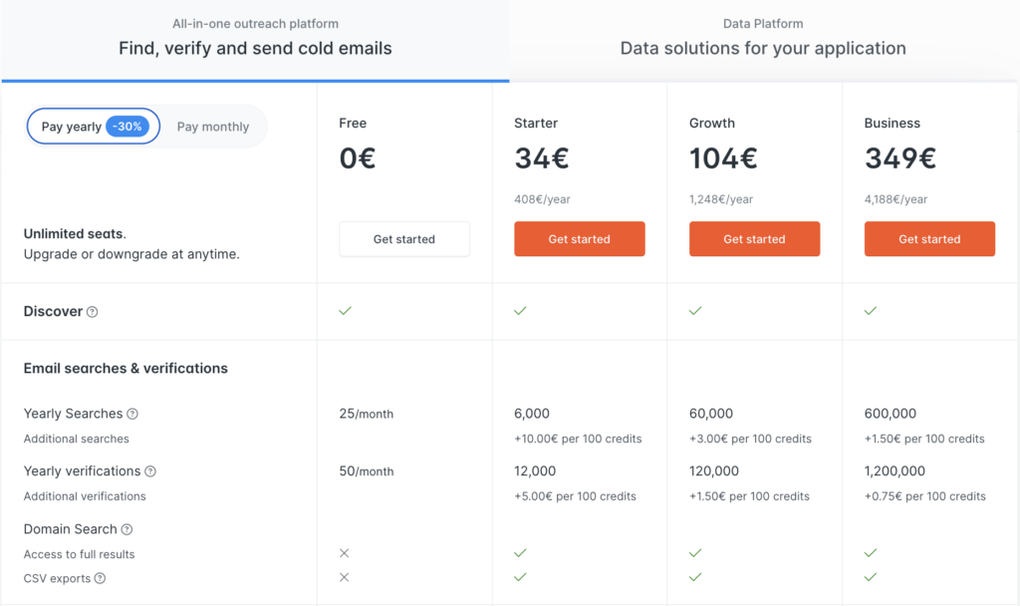Click the Access to full results checkmark for Business
This screenshot has width=1020, height=606.
pyautogui.click(x=871, y=552)
